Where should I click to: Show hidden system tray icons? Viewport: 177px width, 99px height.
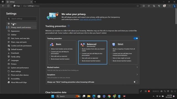coord(153,96)
